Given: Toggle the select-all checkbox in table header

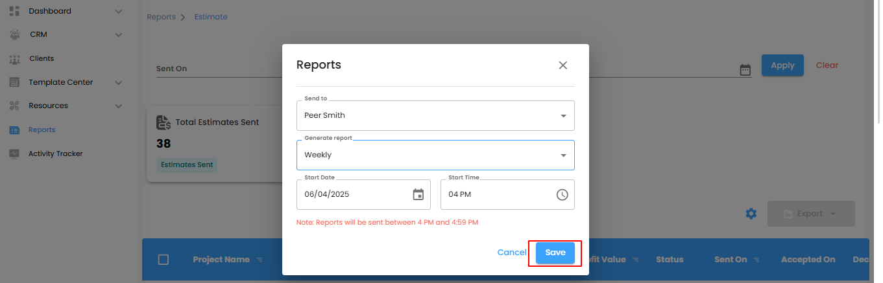Looking at the screenshot, I should pos(163,260).
